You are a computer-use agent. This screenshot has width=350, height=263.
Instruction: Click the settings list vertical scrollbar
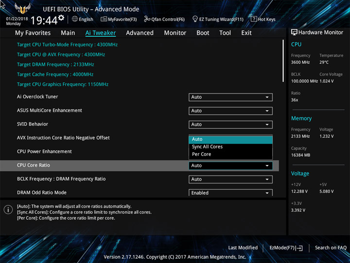click(x=283, y=61)
